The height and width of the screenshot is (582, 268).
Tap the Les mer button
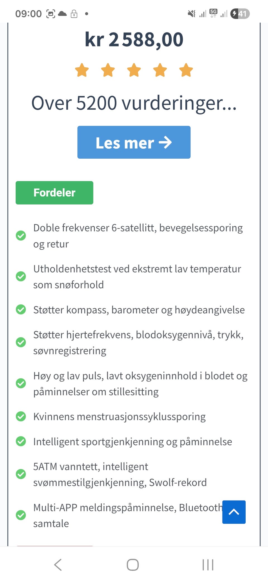click(133, 142)
